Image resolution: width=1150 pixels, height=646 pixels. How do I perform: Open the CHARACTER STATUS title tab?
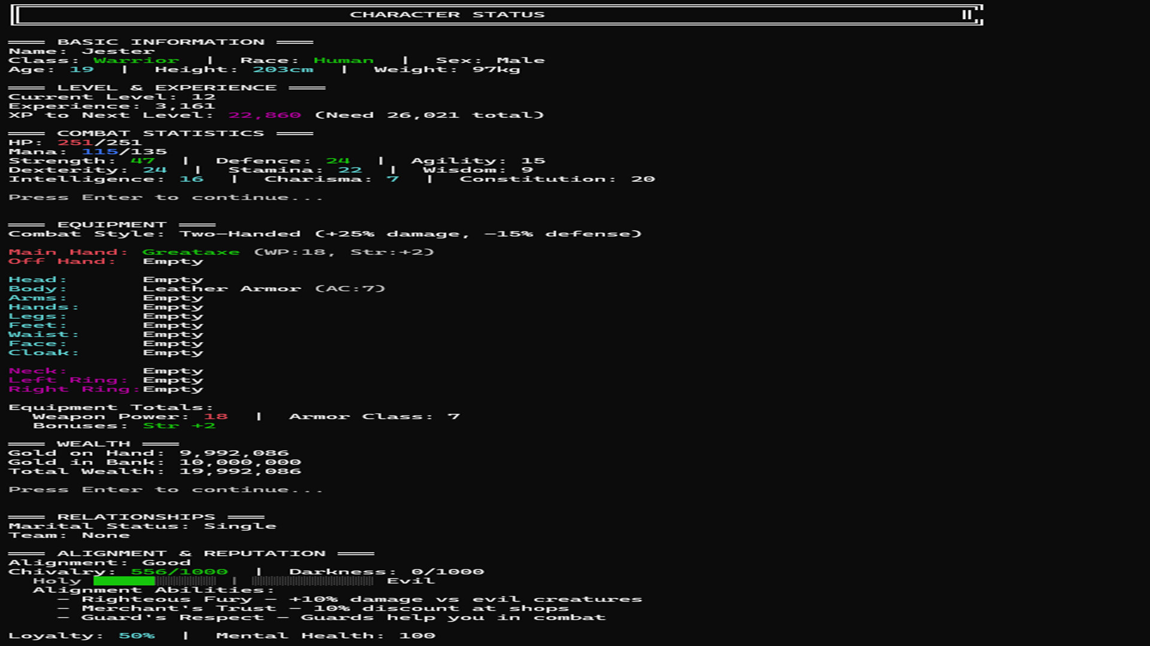click(448, 14)
